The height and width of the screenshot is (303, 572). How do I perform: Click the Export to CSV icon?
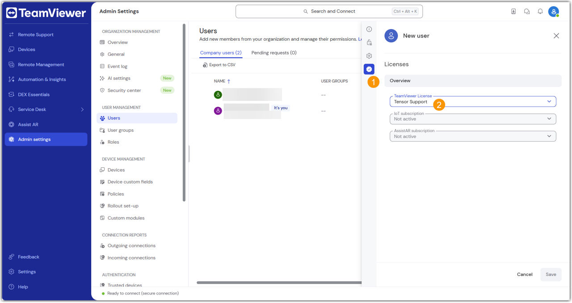pyautogui.click(x=205, y=65)
